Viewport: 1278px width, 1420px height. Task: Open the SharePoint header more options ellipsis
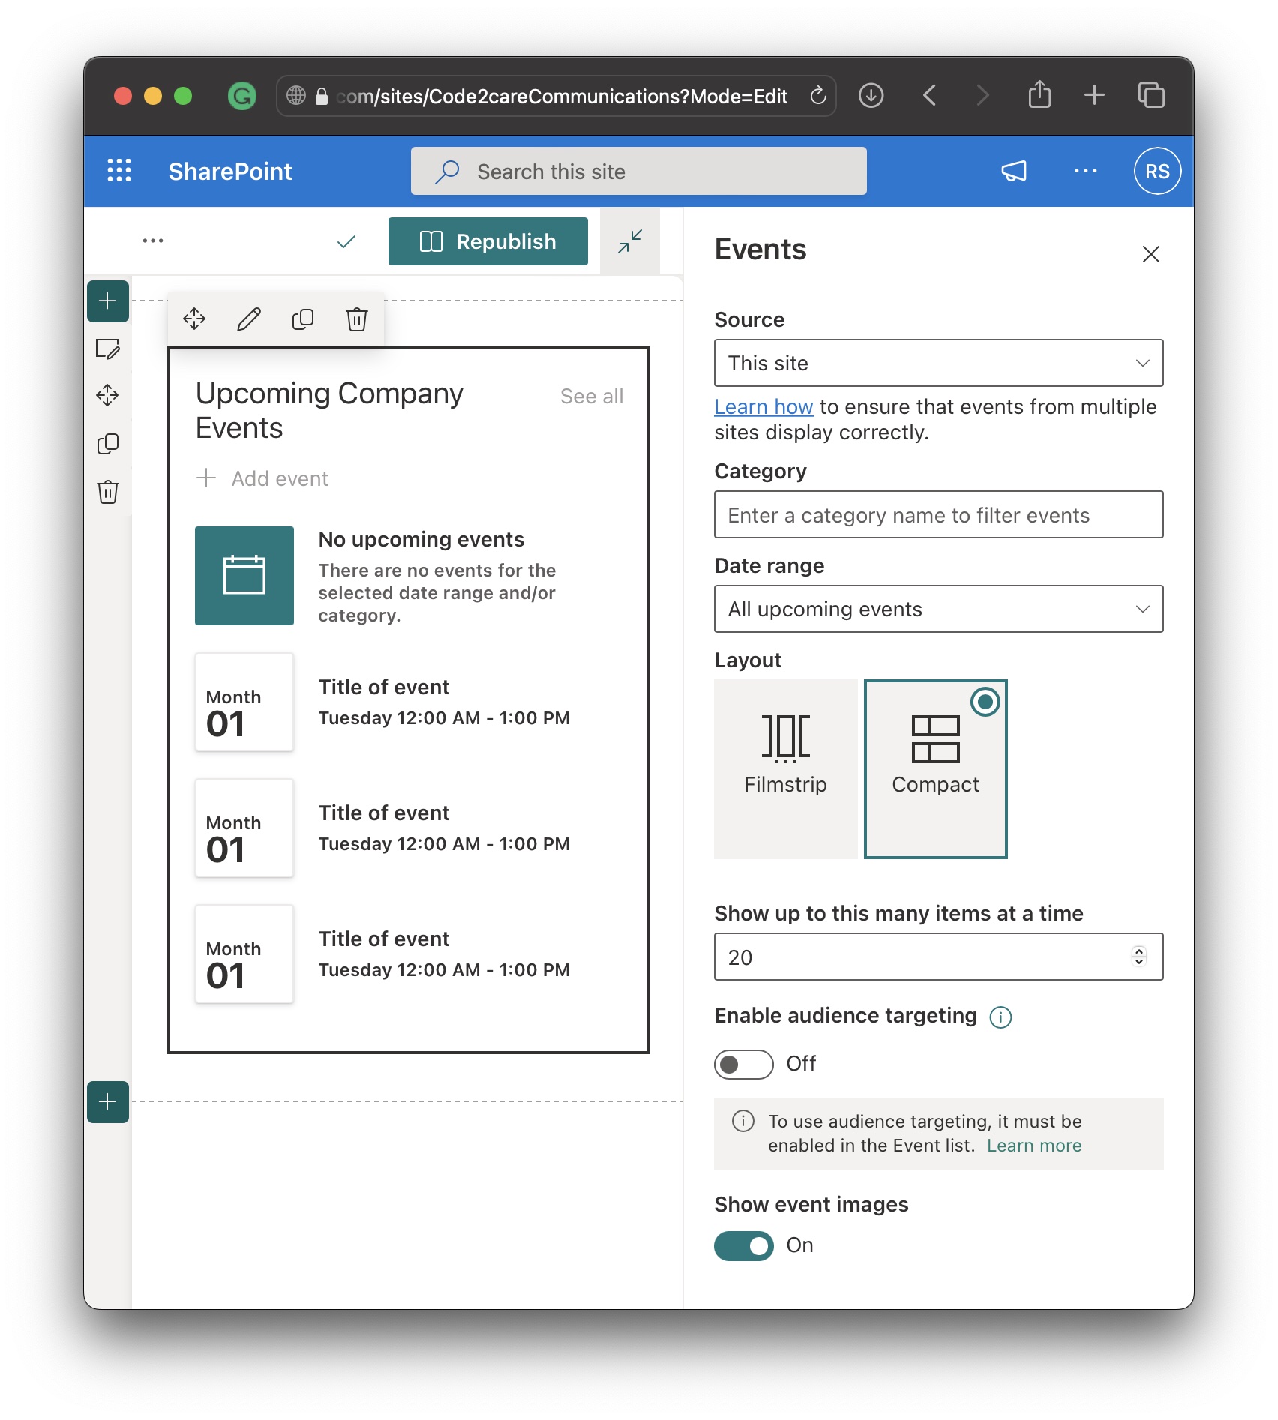tap(1085, 171)
